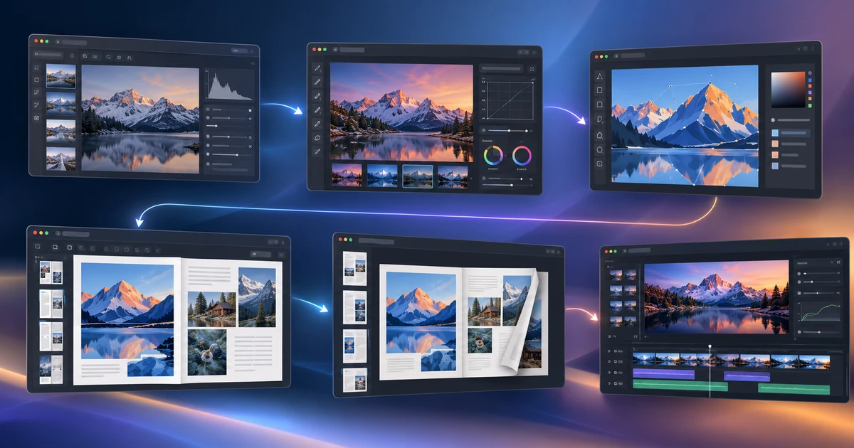Open the first media bin clip in video editor
Image resolution: width=854 pixels, height=448 pixels.
(x=616, y=275)
